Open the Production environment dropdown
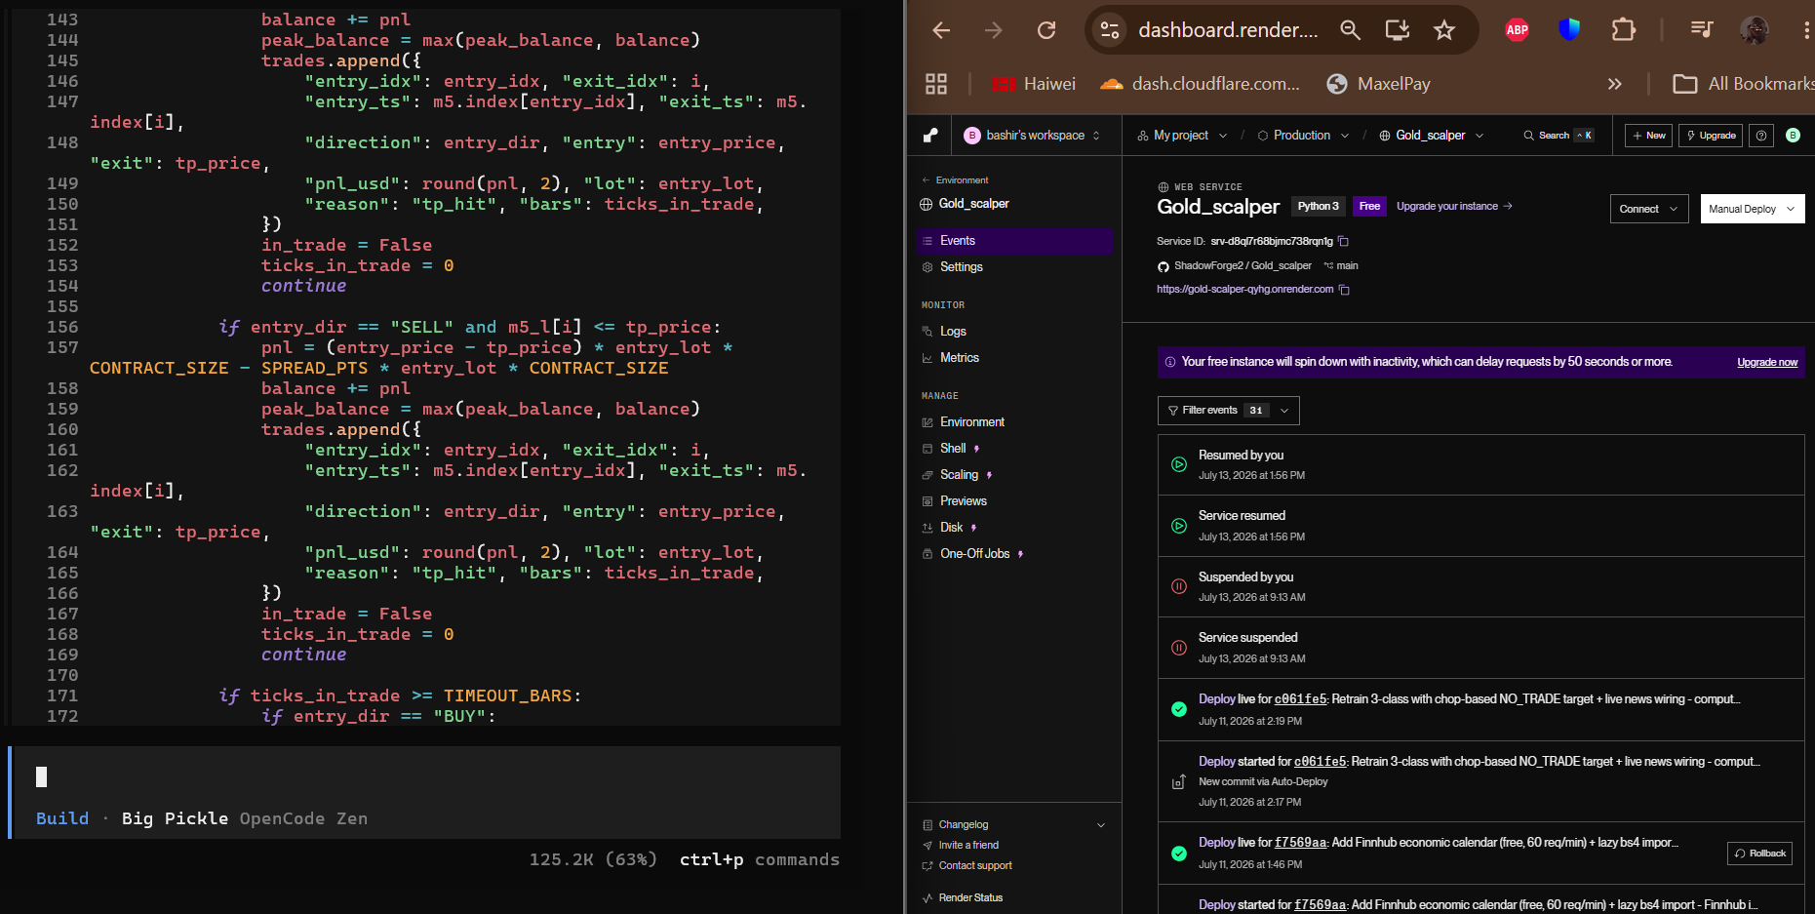Image resolution: width=1815 pixels, height=914 pixels. pyautogui.click(x=1303, y=136)
